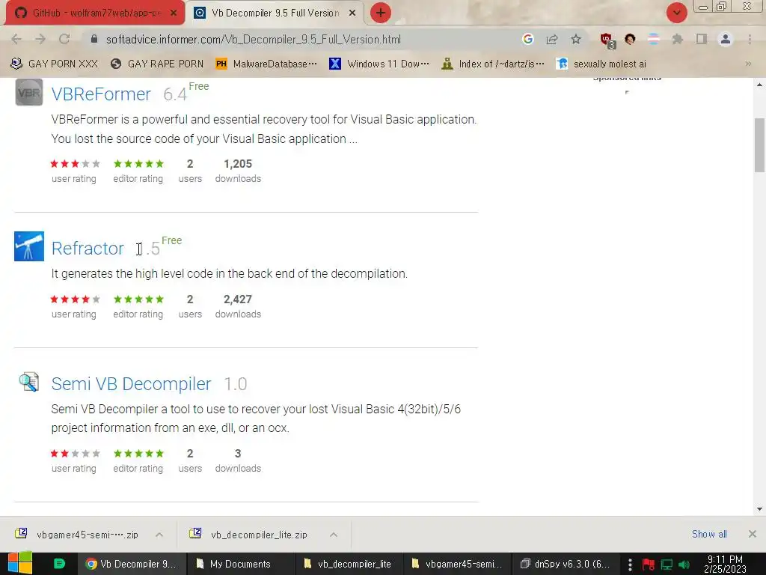Click the red flag tray icon
The height and width of the screenshot is (575, 766).
(649, 565)
